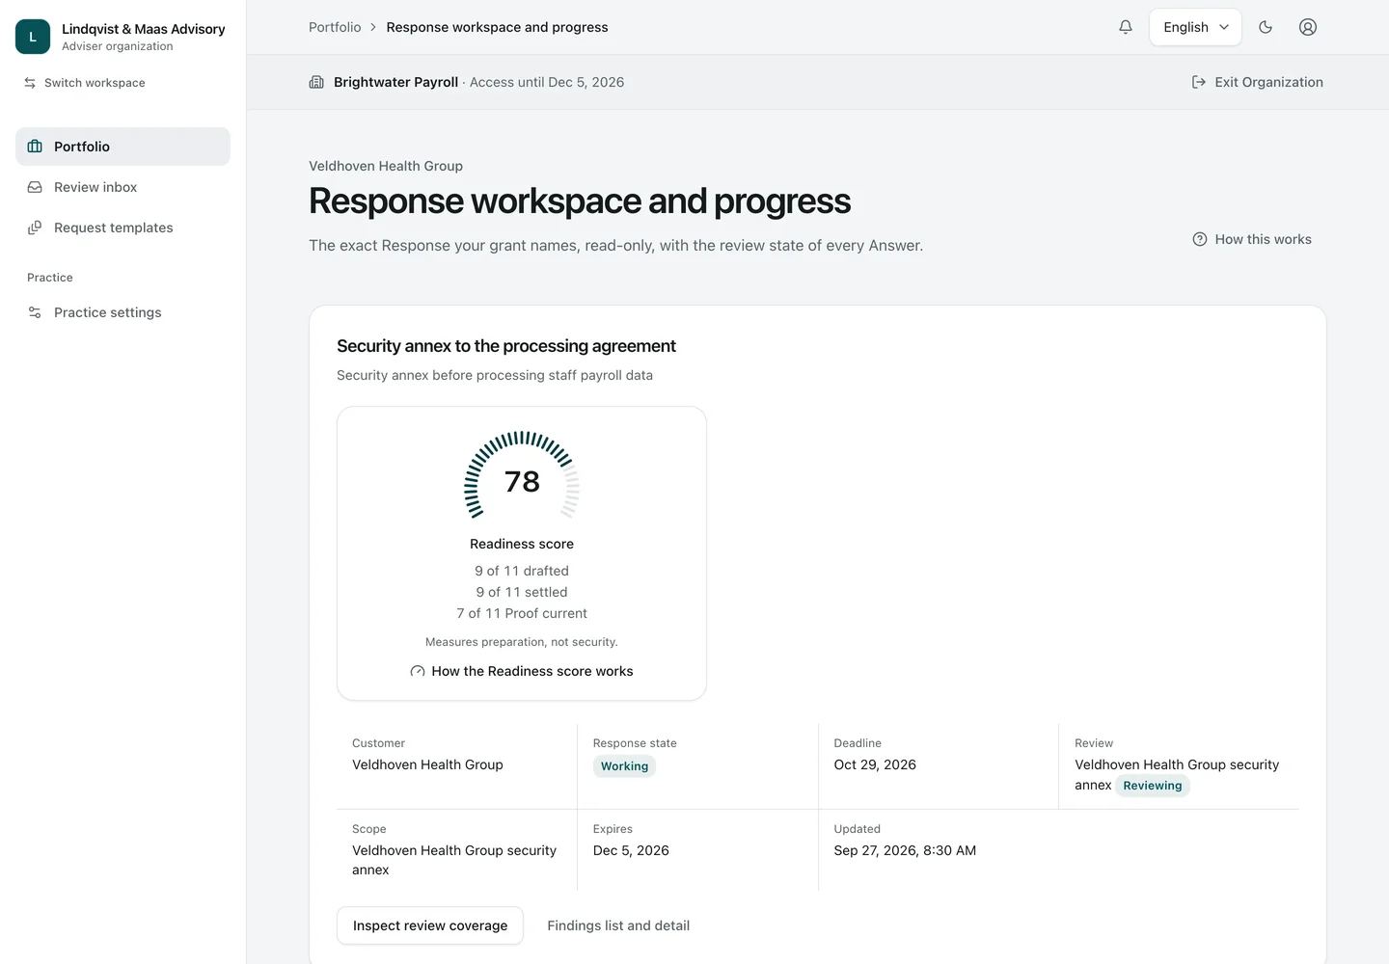Click the Request templates copy icon
Viewport: 1389px width, 964px height.
point(35,228)
